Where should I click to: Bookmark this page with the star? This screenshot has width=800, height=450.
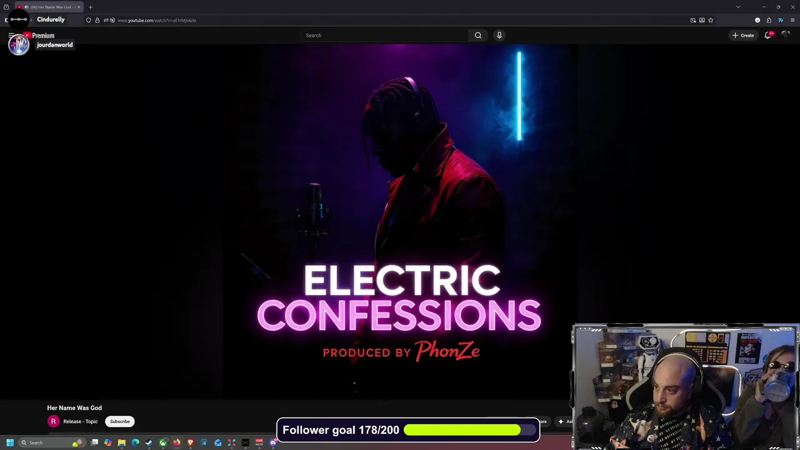pyautogui.click(x=711, y=20)
